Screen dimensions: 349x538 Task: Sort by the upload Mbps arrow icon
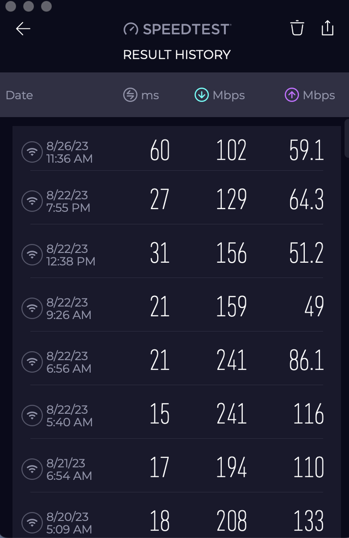[x=292, y=95]
